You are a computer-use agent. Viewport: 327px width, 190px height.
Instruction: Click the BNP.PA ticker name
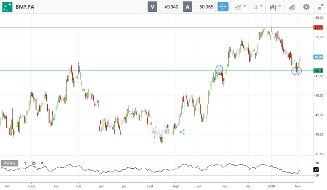click(25, 7)
